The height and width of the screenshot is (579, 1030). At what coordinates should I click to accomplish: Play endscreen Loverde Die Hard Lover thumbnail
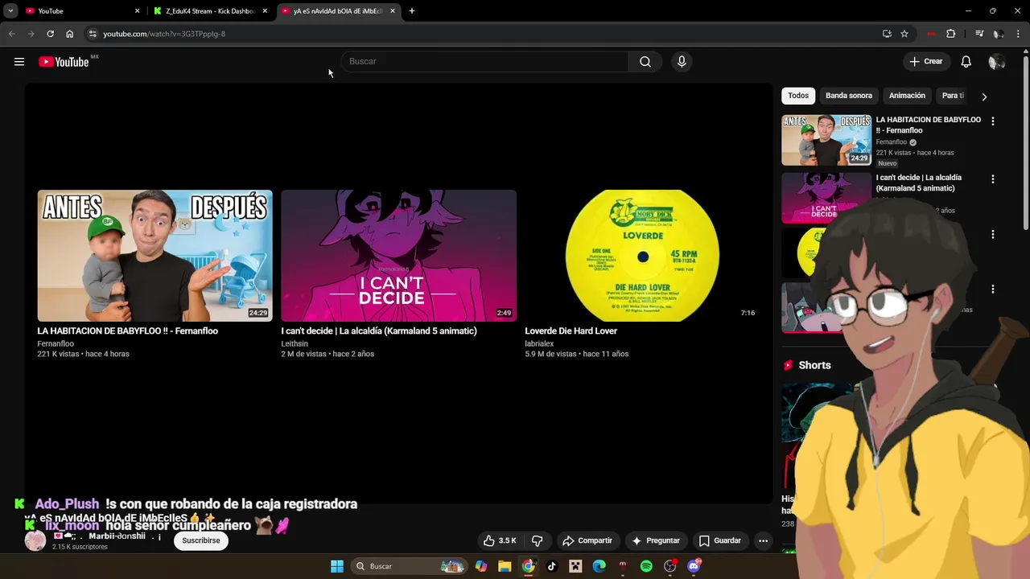tap(642, 256)
